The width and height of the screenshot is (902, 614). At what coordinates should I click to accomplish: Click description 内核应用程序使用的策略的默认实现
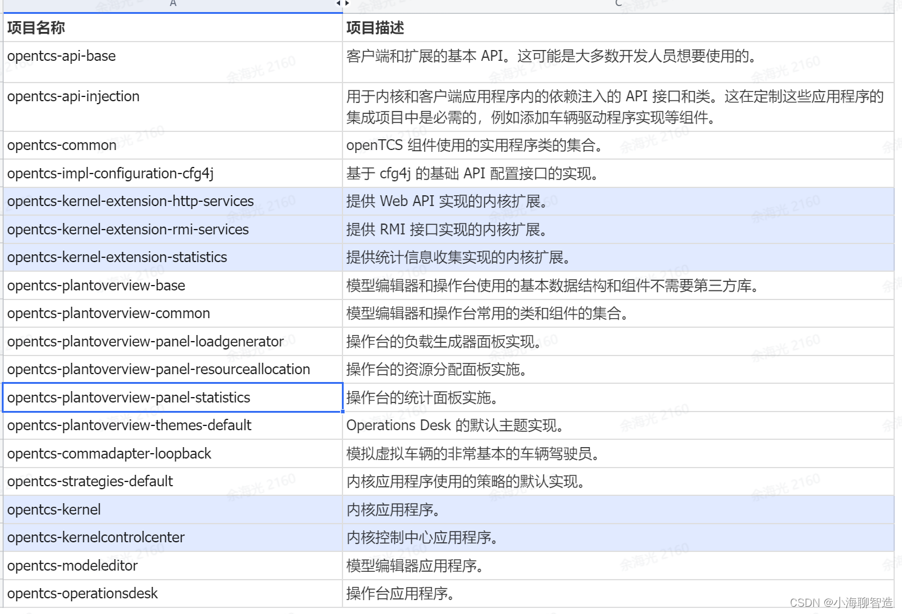618,481
